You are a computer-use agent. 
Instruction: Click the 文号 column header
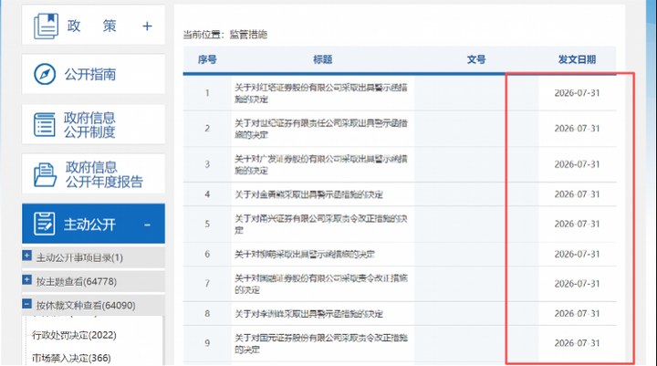(476, 59)
